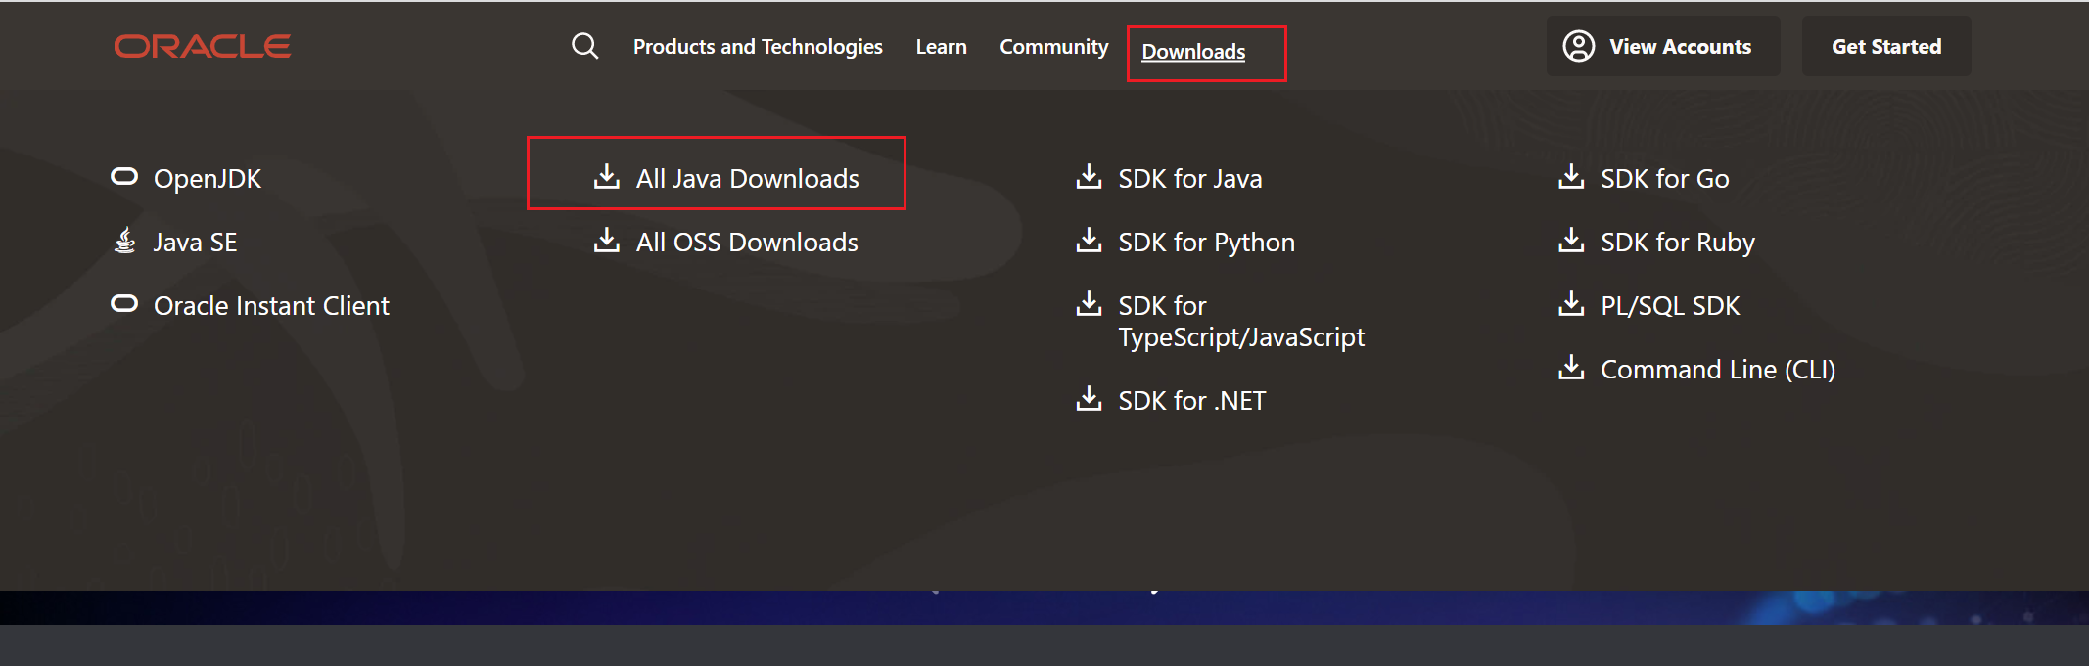Open the Oracle Instant Client link
The image size is (2089, 666).
(x=271, y=306)
